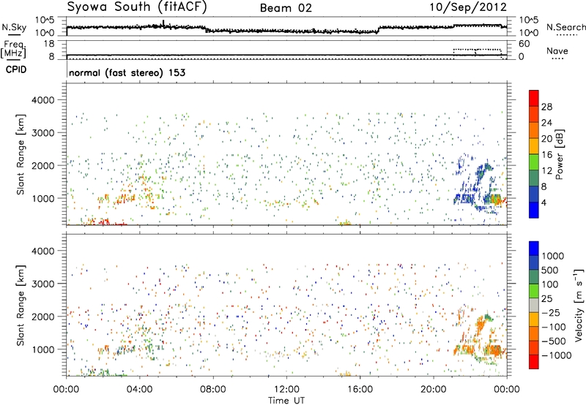Click the '12' label on Power colorbar
This screenshot has width=586, height=405.
546,170
